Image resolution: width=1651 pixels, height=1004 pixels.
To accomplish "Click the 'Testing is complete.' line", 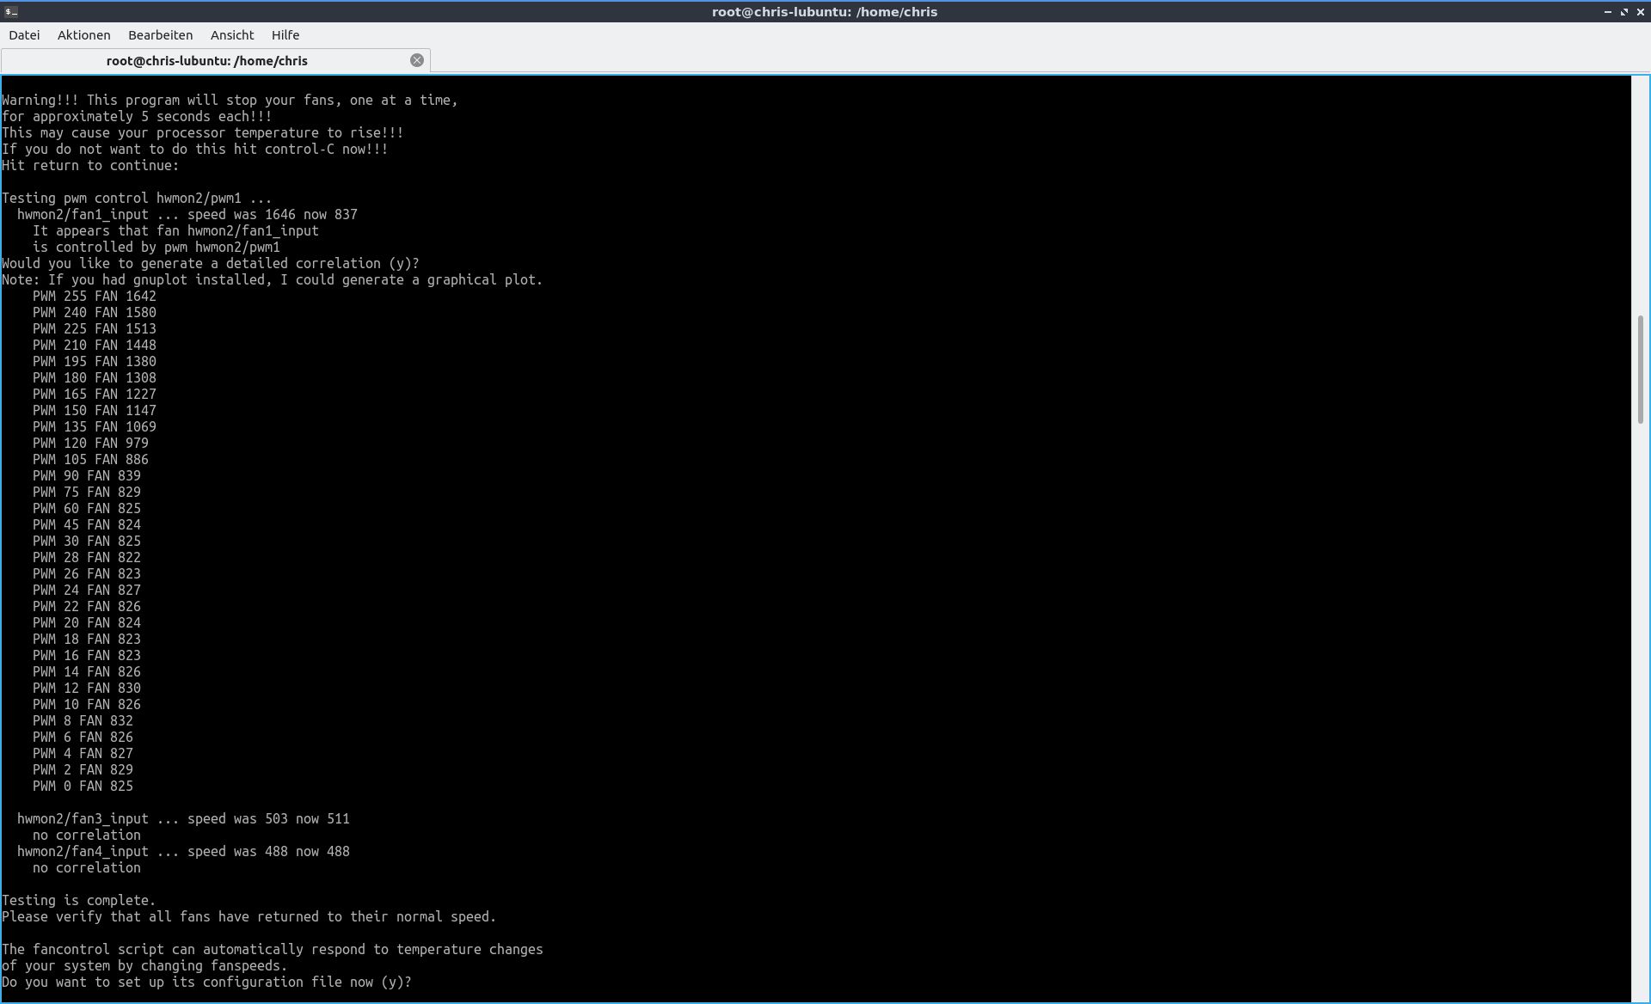I will tap(79, 900).
